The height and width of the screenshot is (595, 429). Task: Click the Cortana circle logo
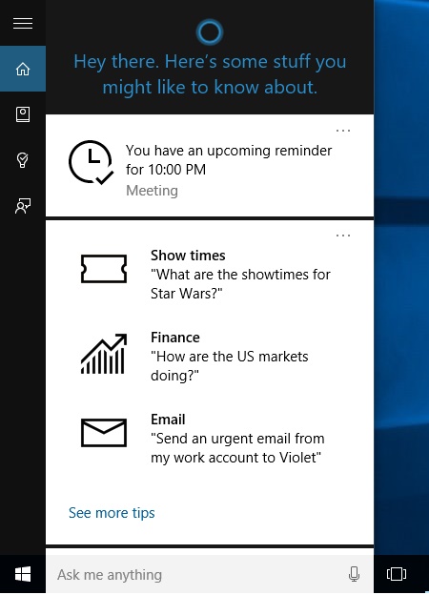210,32
